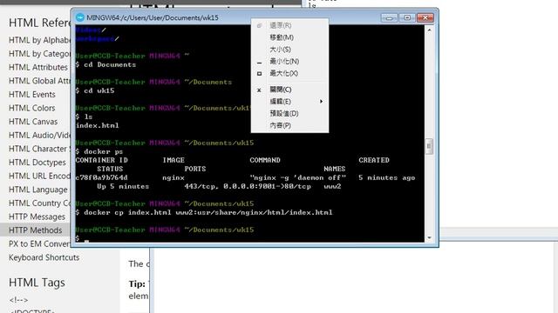The width and height of the screenshot is (558, 313).
Task: Close the MINGW64 terminal window
Action: coord(425,17)
